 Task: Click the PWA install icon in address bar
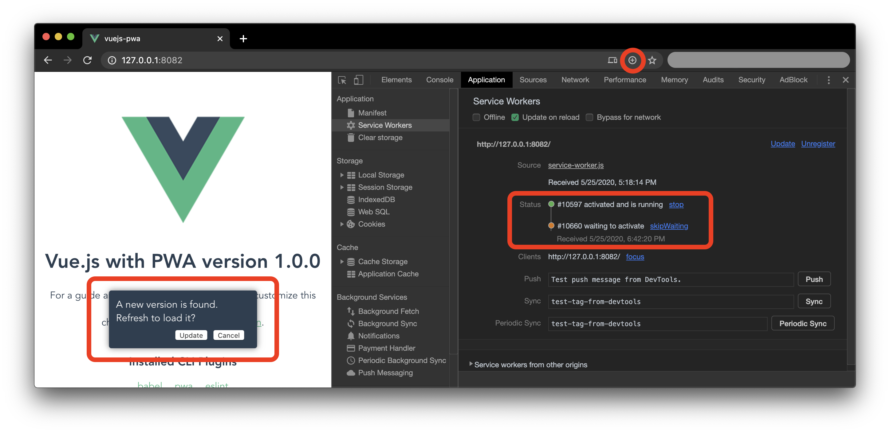point(632,60)
